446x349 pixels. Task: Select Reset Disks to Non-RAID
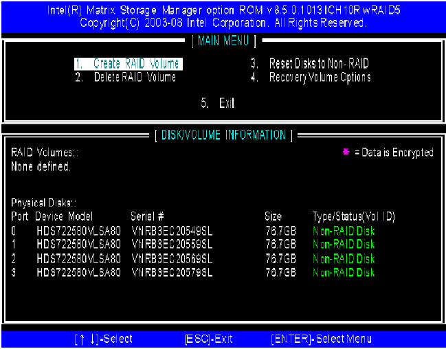tap(310, 63)
